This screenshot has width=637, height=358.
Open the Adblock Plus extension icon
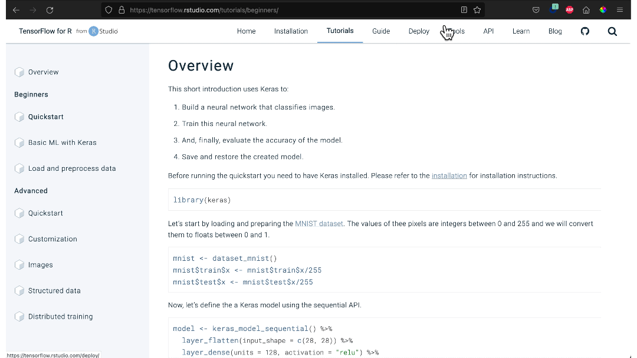(x=569, y=9)
